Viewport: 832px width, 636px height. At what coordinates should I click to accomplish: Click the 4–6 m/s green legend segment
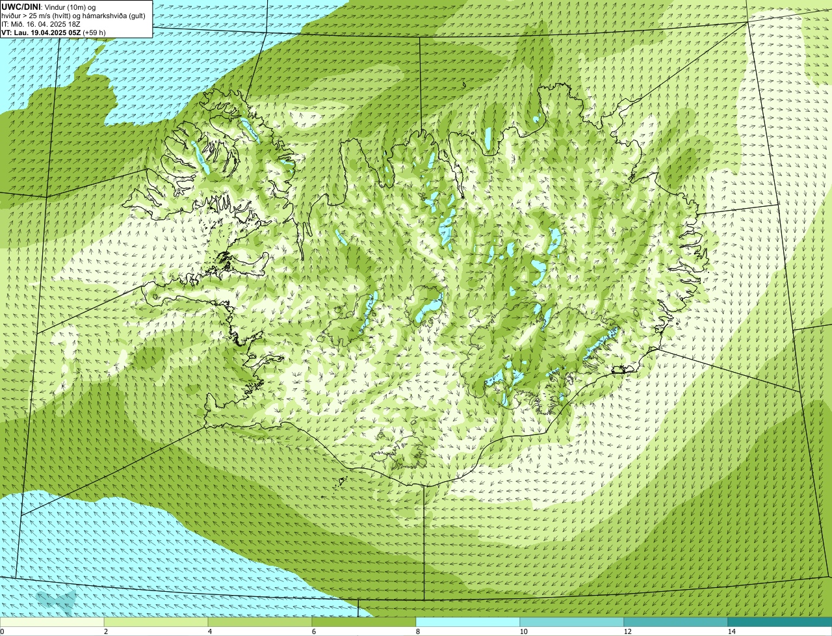[260, 622]
